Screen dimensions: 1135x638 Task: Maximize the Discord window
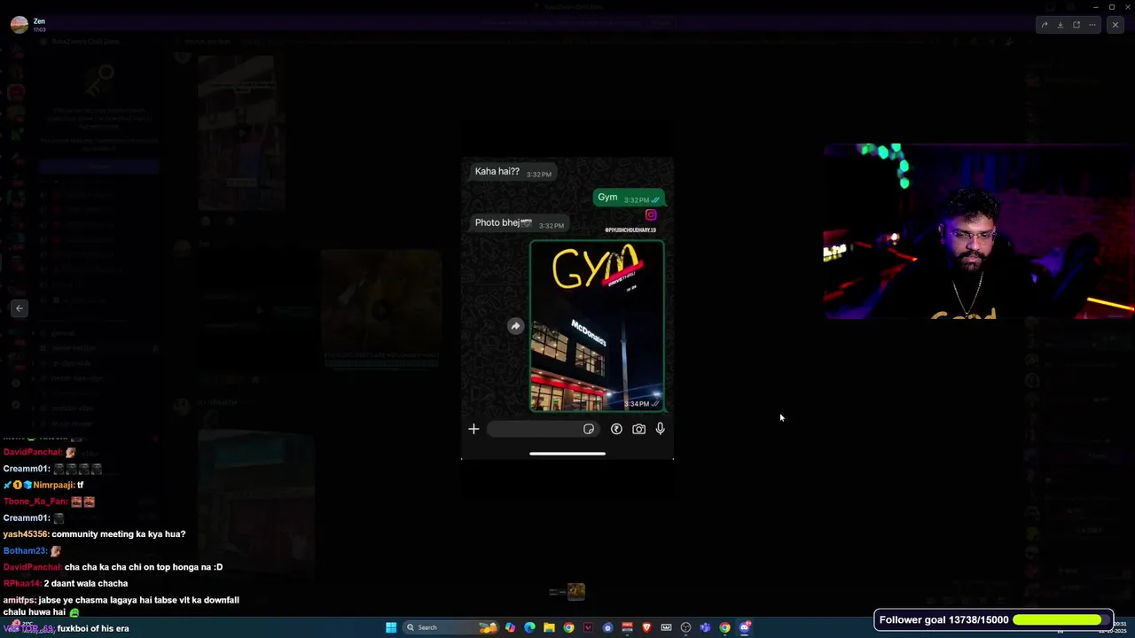[1112, 7]
